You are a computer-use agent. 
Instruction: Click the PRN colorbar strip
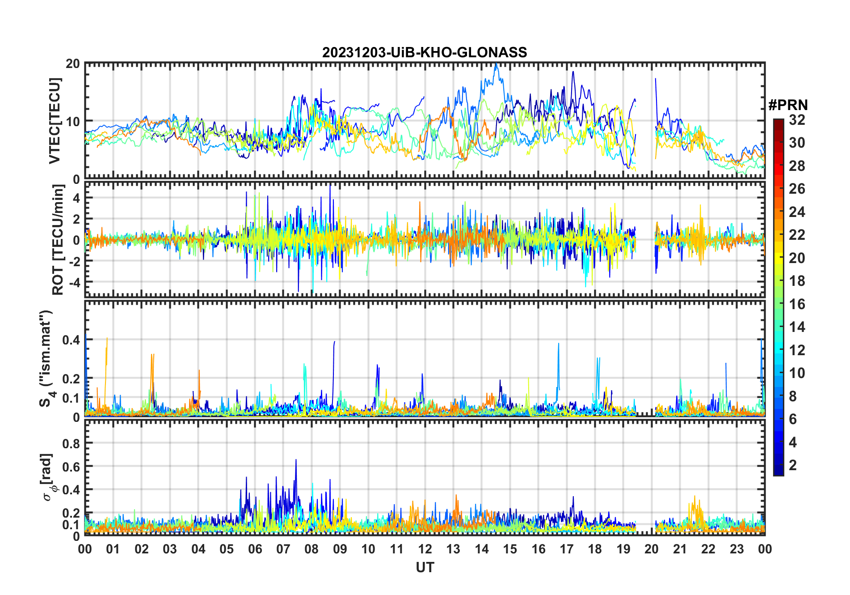tap(778, 297)
